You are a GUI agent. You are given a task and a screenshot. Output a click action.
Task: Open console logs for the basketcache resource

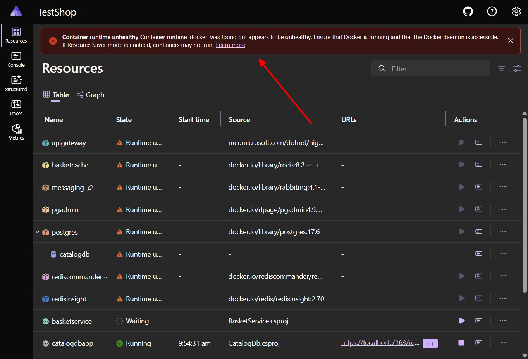(479, 164)
